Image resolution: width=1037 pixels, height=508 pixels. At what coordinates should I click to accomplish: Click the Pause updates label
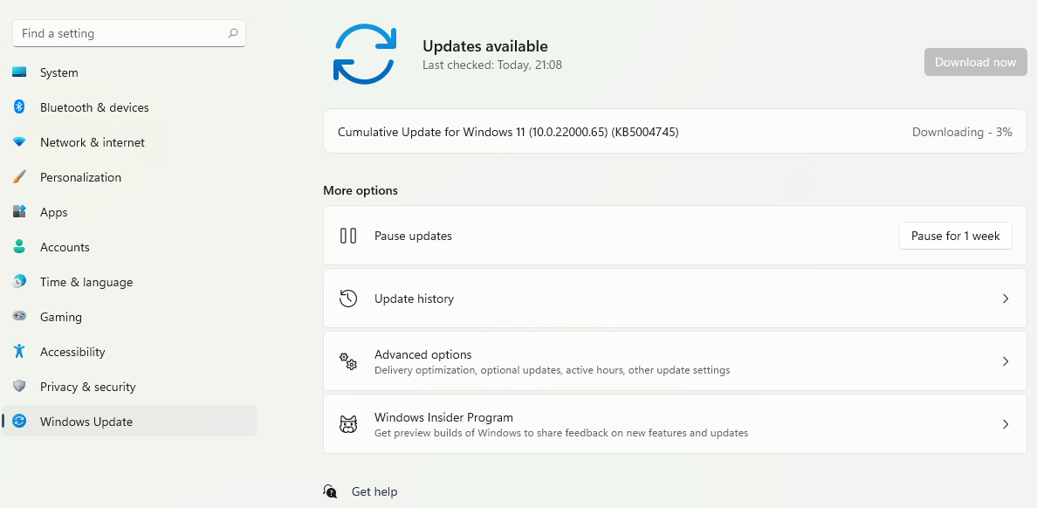(414, 236)
